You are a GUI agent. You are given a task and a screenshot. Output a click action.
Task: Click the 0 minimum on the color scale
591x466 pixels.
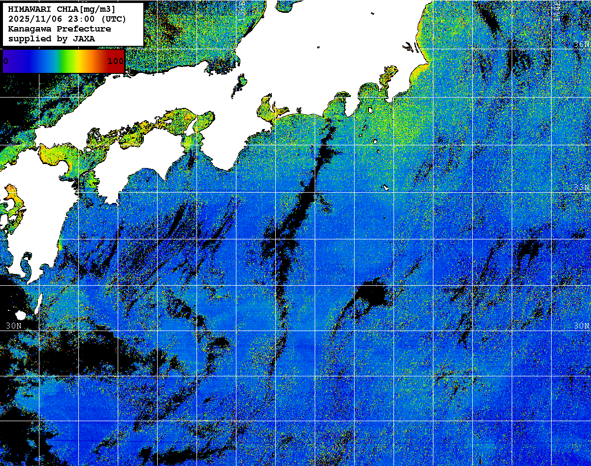pyautogui.click(x=6, y=62)
